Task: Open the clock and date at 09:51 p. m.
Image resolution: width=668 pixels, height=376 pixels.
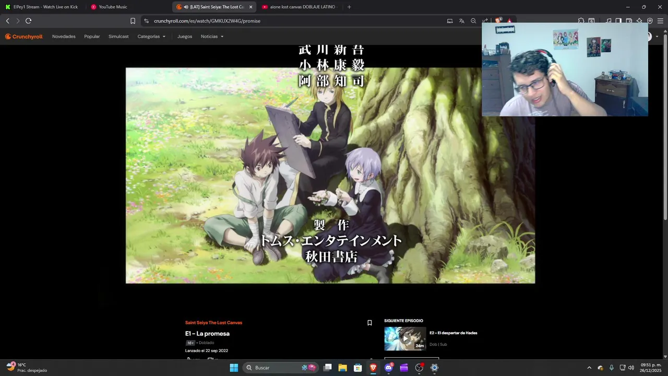Action: click(651, 368)
